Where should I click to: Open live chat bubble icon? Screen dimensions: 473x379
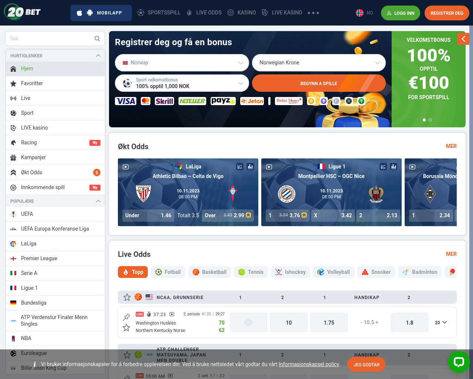click(x=459, y=362)
